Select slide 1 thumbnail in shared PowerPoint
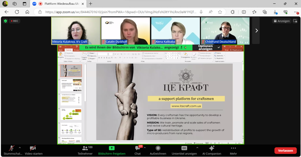 [x=71, y=70]
